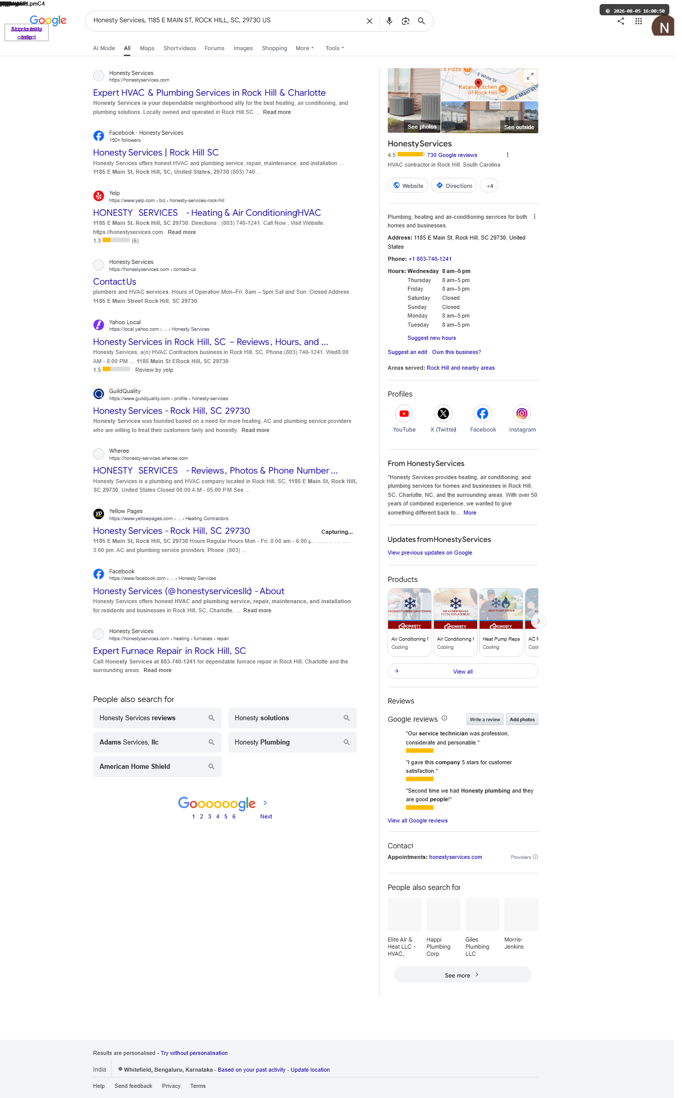Open Heat Pump Repair product card
This screenshot has width=682, height=1098.
point(501,622)
